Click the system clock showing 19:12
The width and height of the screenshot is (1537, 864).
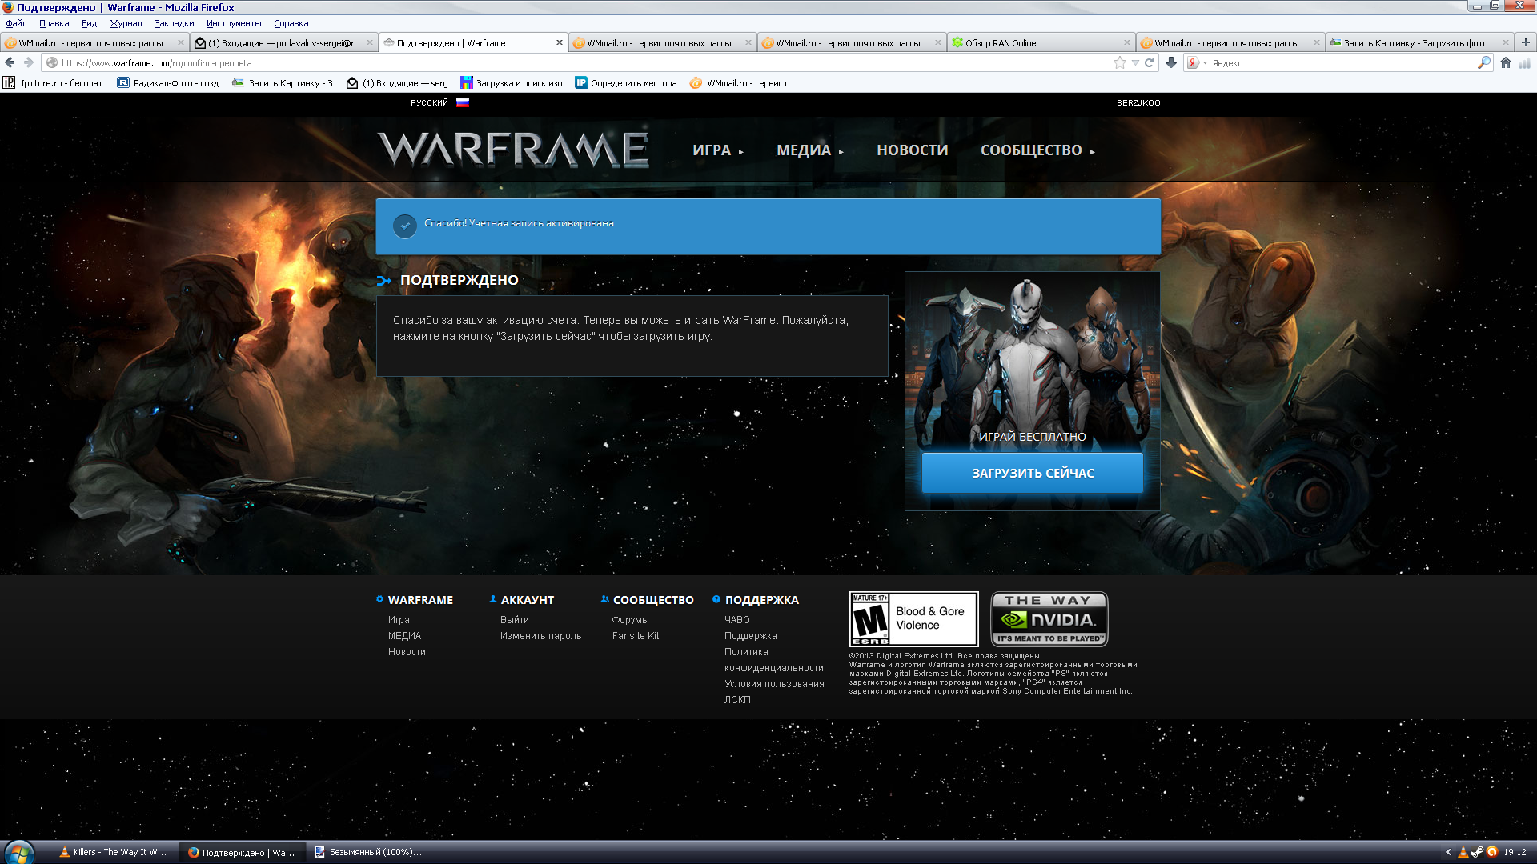coord(1515,852)
